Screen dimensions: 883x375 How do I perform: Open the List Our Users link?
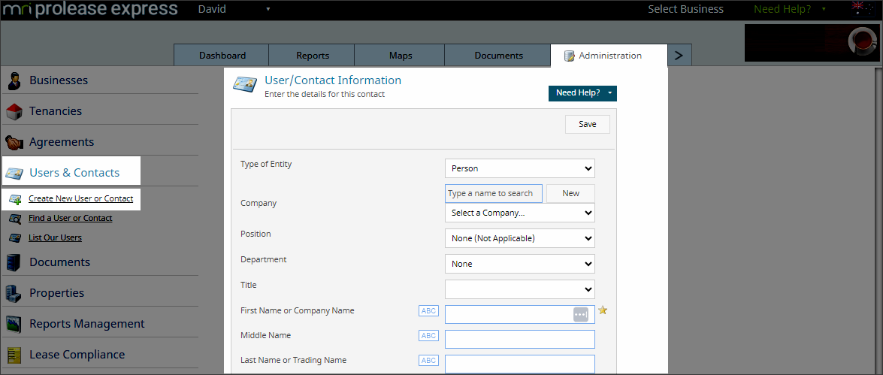coord(55,237)
